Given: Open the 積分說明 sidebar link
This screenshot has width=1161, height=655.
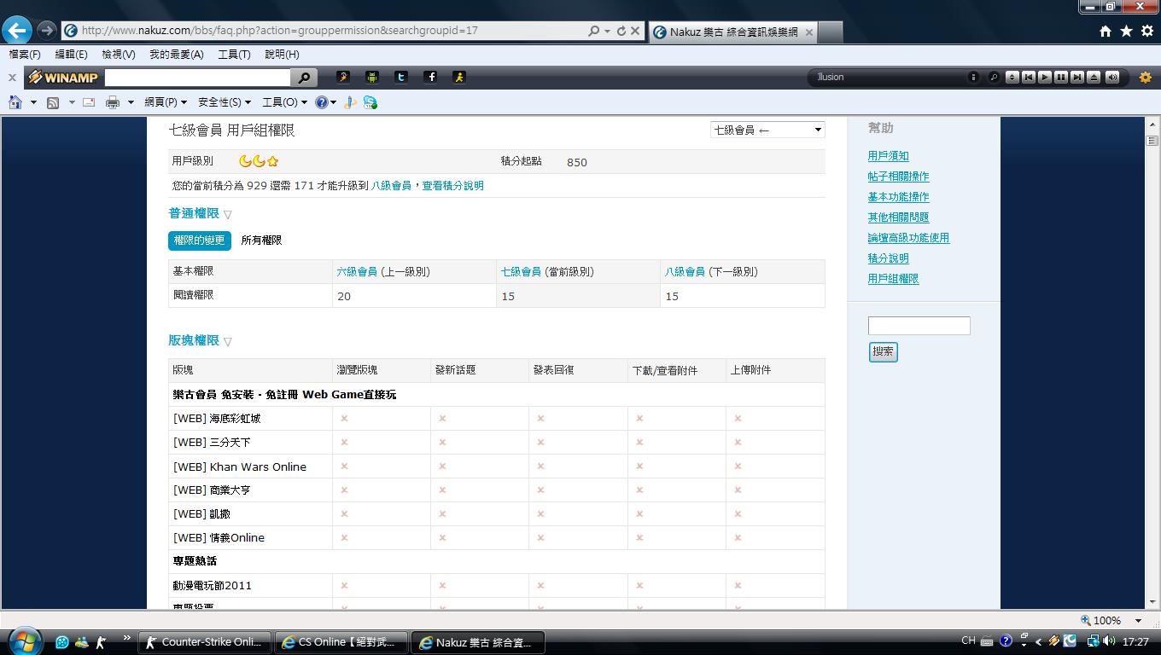Looking at the screenshot, I should pyautogui.click(x=888, y=258).
